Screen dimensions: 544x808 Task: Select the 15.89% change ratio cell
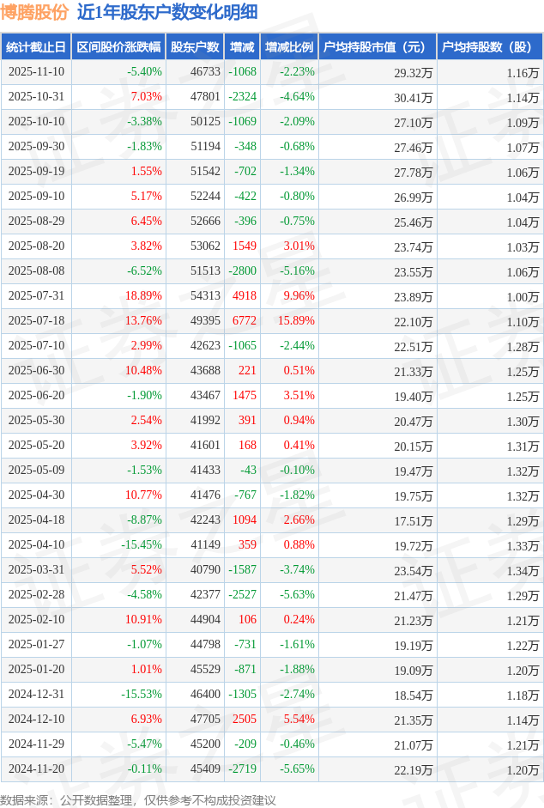coord(296,321)
